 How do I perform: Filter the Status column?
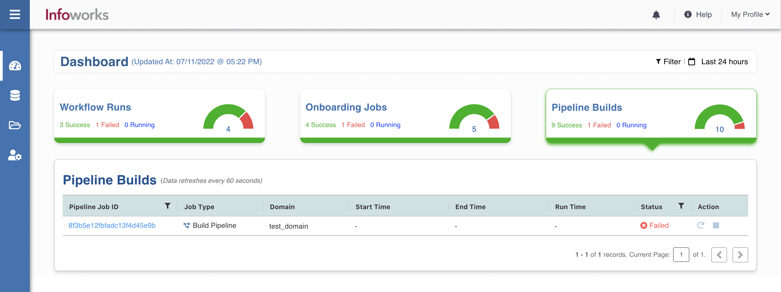681,206
